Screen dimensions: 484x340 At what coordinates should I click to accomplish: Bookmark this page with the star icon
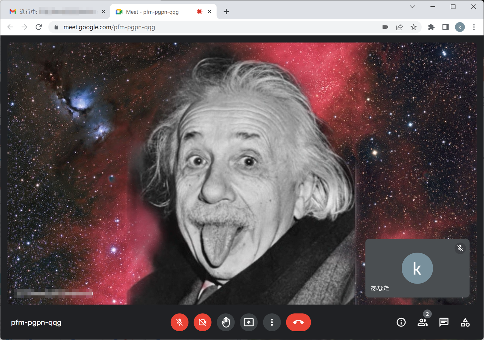[414, 27]
